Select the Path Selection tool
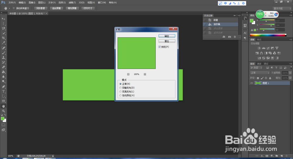 (x=3, y=96)
